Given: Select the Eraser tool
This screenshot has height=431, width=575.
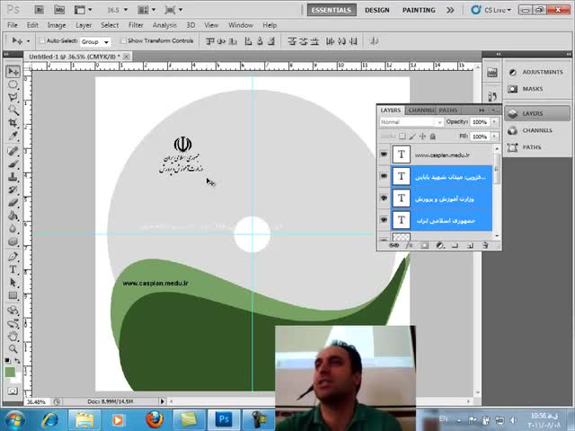Looking at the screenshot, I should [x=13, y=202].
